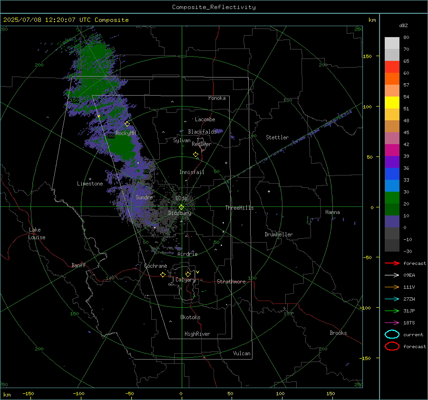Click the yellow radar-center diamond near Didsbury
The image size is (428, 400).
(x=182, y=207)
